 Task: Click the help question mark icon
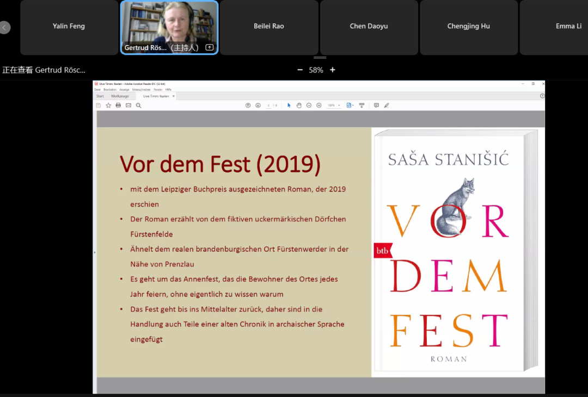[542, 96]
